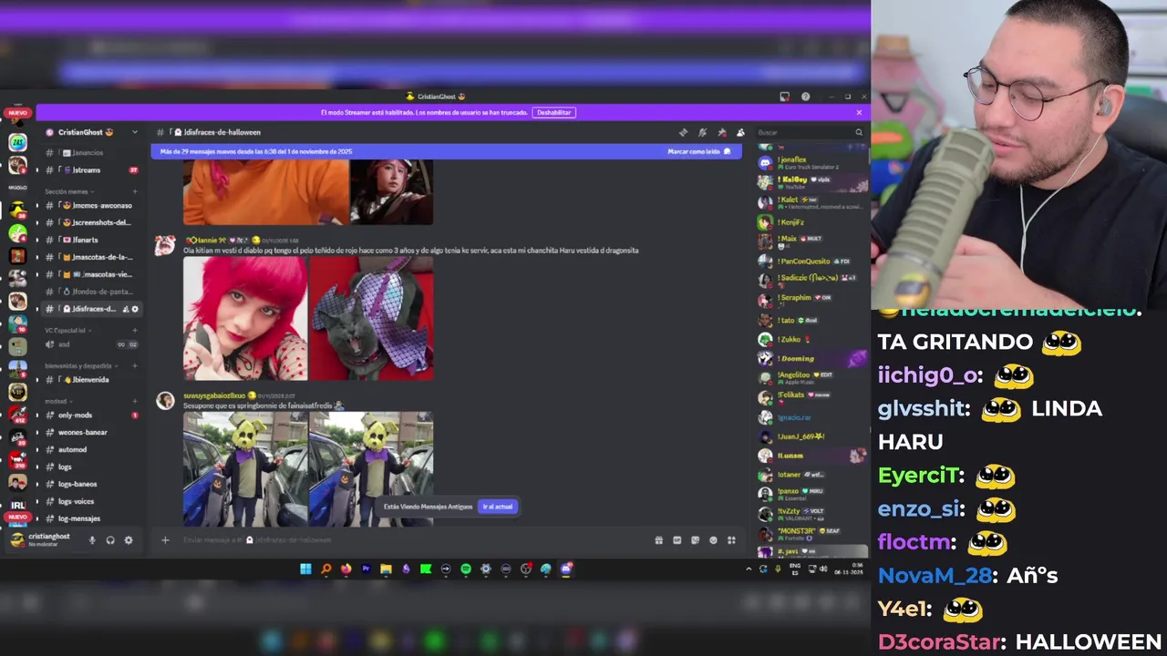Open the Discord help question mark icon
This screenshot has width=1167, height=656.
click(x=805, y=97)
